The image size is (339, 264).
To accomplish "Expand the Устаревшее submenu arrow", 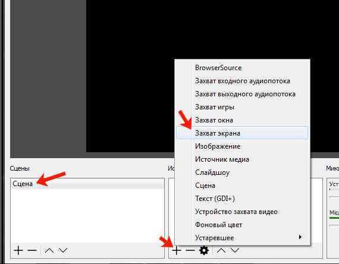I will tap(300, 237).
